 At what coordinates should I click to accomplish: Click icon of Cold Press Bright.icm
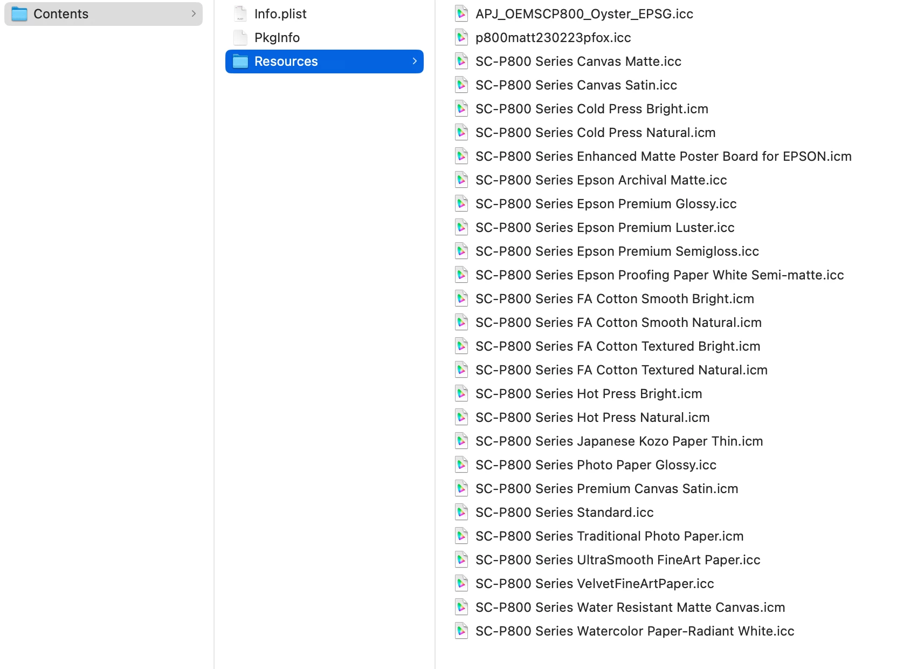461,109
